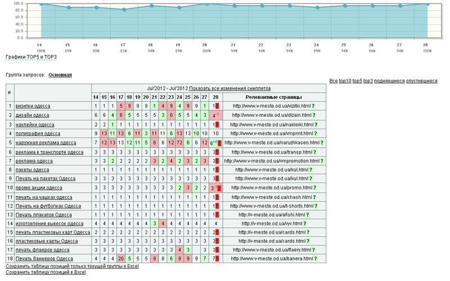This screenshot has width=450, height=281.
Task: Click the green question mark beside vizitki.html
Action: 313,106
